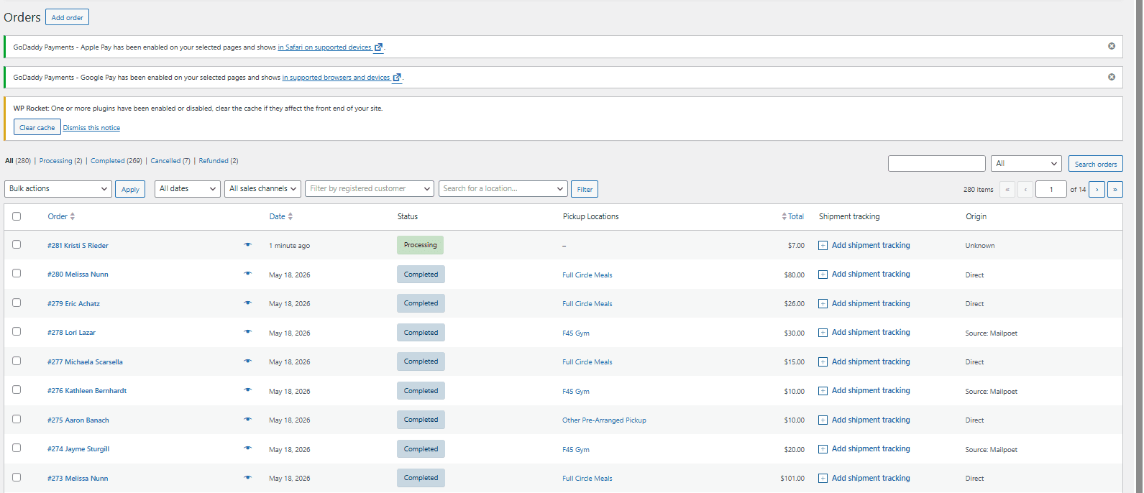The image size is (1144, 493).
Task: Open the search field type 'All' dropdown
Action: (x=1026, y=164)
